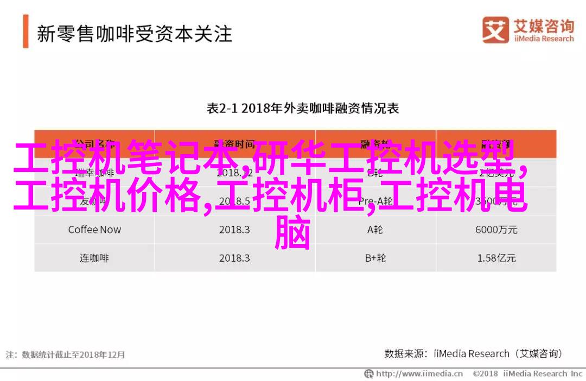Click the slide title 新零售咖啡受资本关注
The image size is (586, 381).
click(x=135, y=34)
